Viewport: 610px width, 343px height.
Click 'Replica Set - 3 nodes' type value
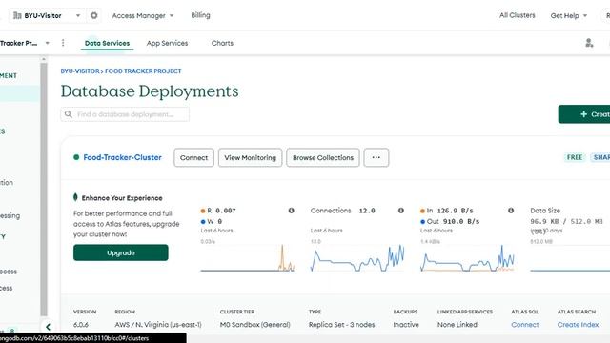(x=341, y=324)
